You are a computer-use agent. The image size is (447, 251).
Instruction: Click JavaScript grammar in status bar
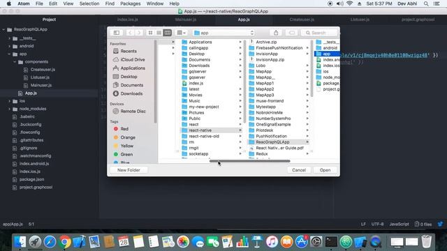(x=399, y=225)
